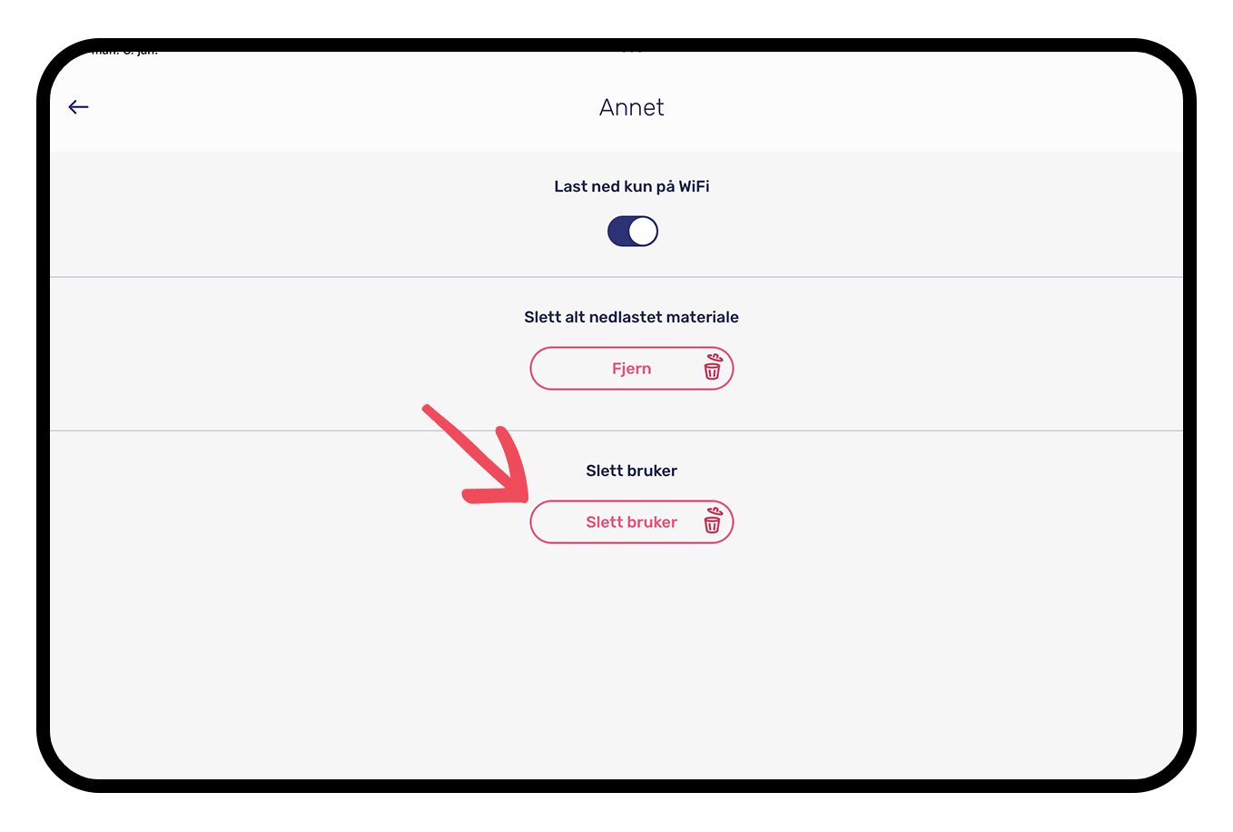Screen dimensions: 1233x832
Task: Tap the multitasking dots in the status bar
Action: 632,52
